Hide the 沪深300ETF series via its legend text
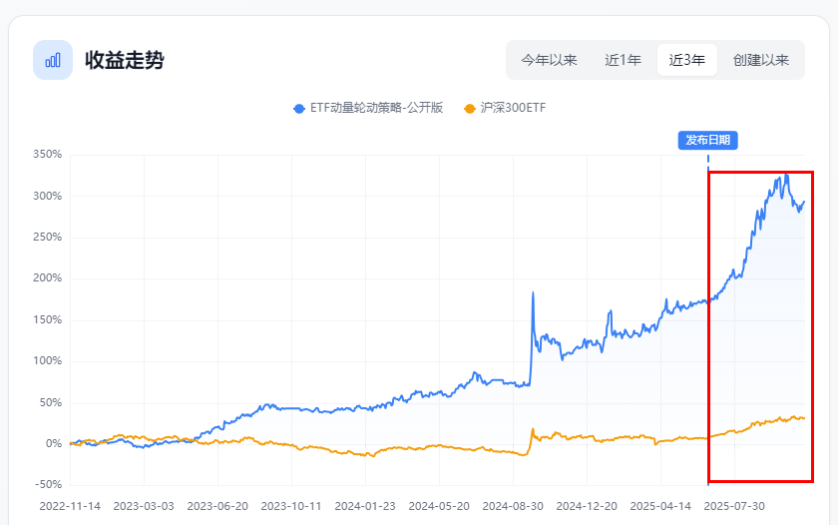838x525 pixels. [513, 108]
